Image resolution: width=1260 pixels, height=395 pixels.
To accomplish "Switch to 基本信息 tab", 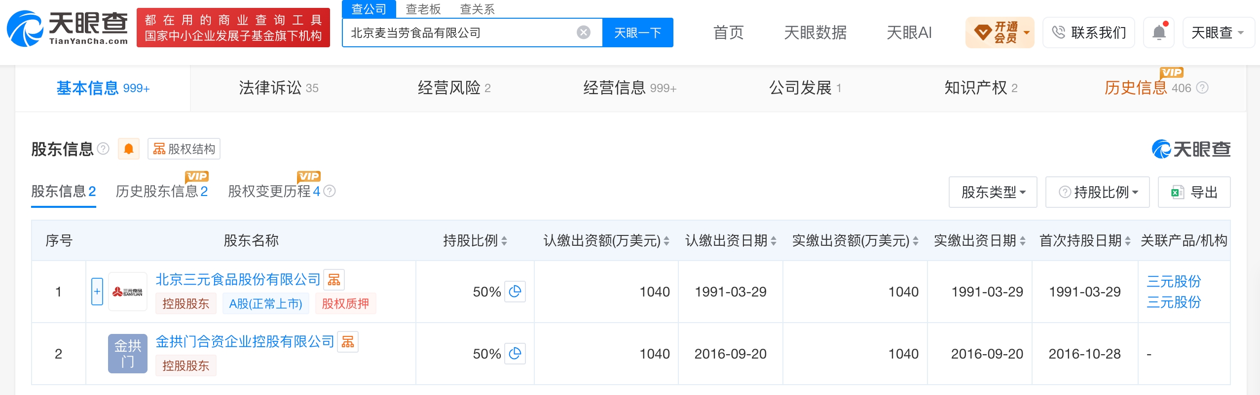I will 103,88.
